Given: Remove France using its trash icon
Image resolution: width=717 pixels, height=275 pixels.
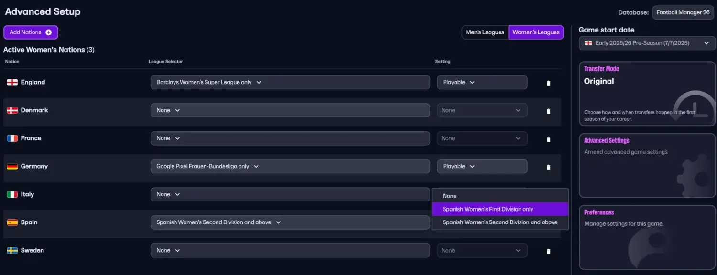Looking at the screenshot, I should point(548,139).
